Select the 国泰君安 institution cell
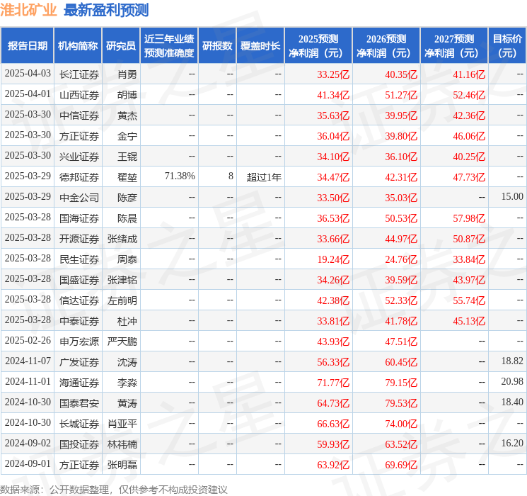The image size is (527, 496). coord(79,403)
